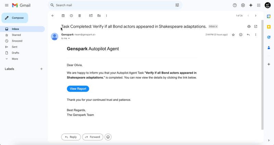Open Google Calendar side panel
This screenshot has height=145, width=274.
(269, 16)
